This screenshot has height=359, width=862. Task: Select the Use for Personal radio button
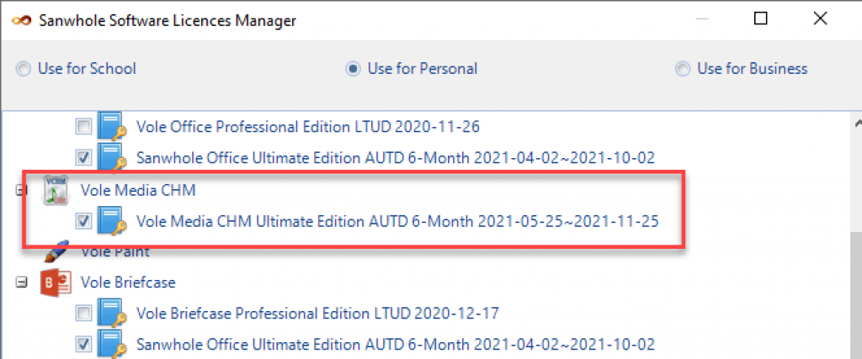(353, 69)
